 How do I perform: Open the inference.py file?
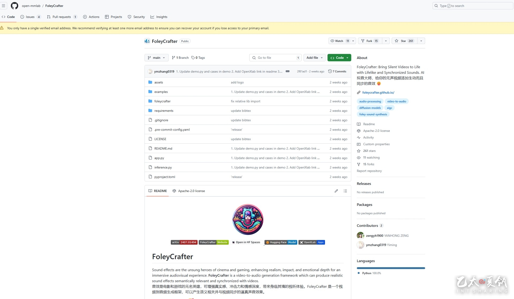tap(163, 167)
